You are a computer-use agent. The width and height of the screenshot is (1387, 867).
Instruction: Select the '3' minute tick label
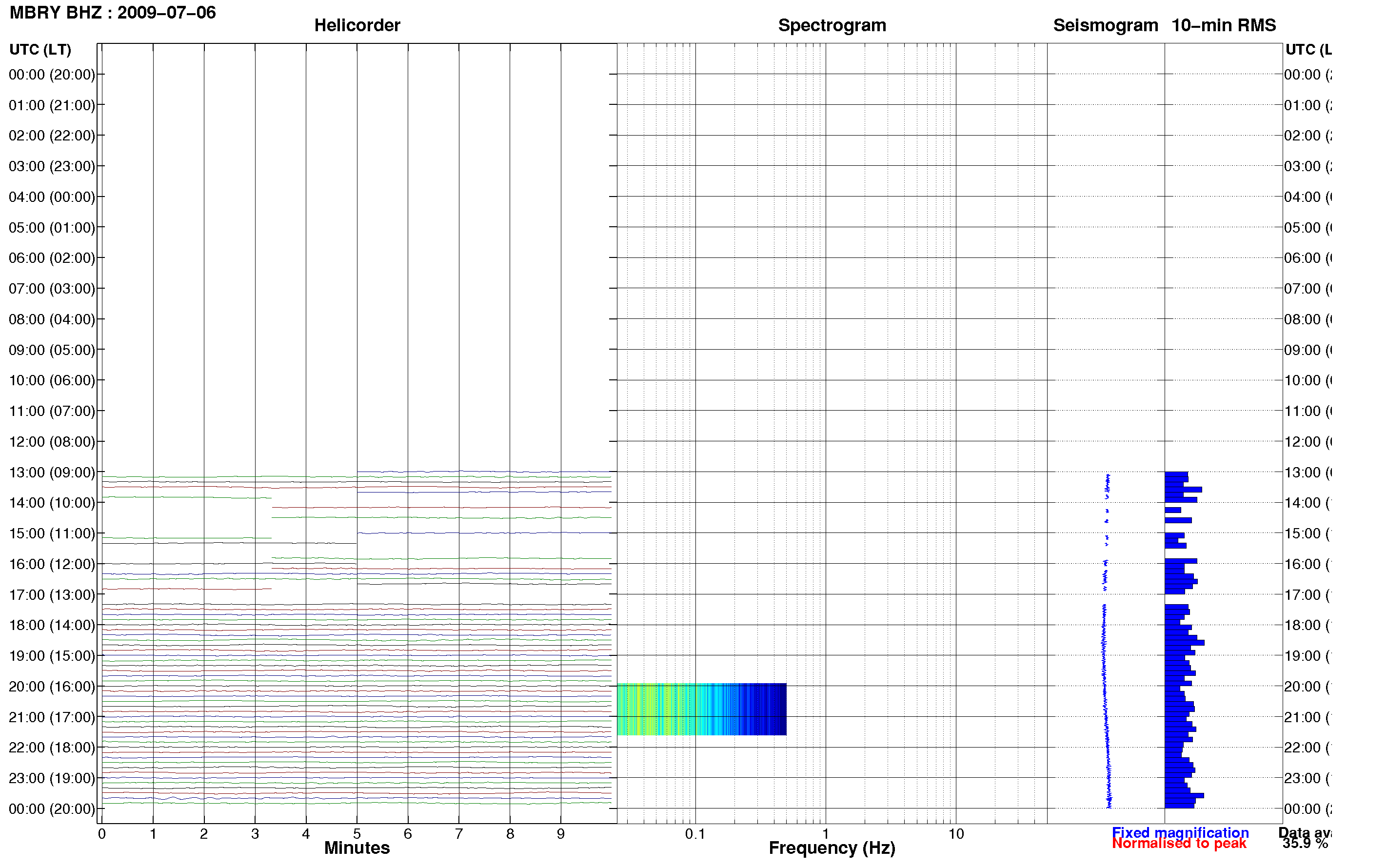click(255, 834)
